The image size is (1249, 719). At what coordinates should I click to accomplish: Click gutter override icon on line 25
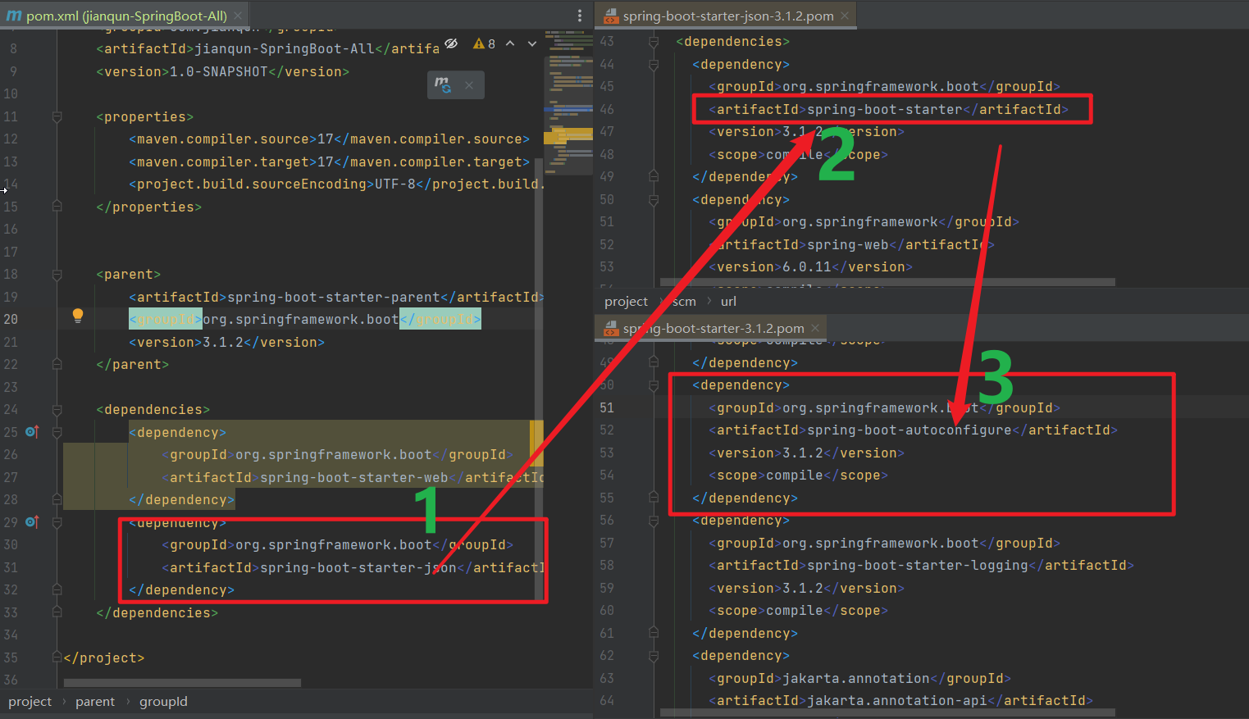[32, 431]
